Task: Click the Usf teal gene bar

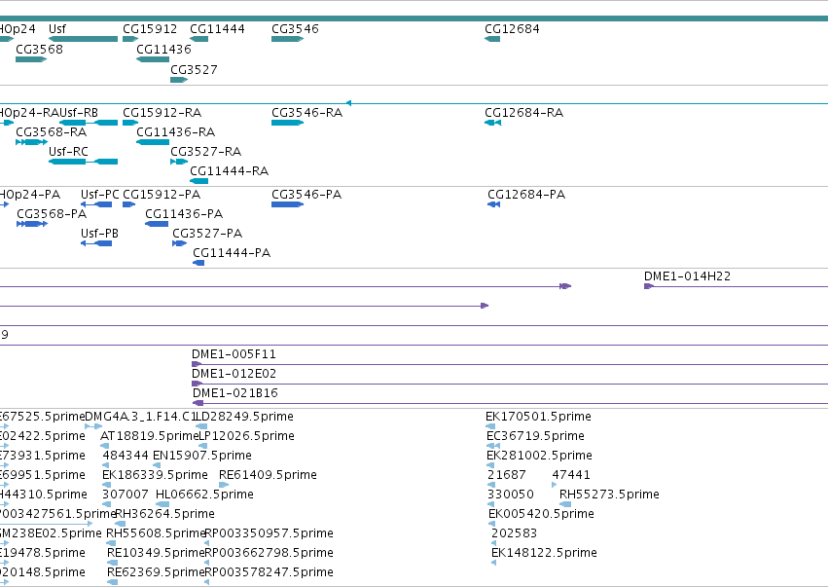Action: 83,39
